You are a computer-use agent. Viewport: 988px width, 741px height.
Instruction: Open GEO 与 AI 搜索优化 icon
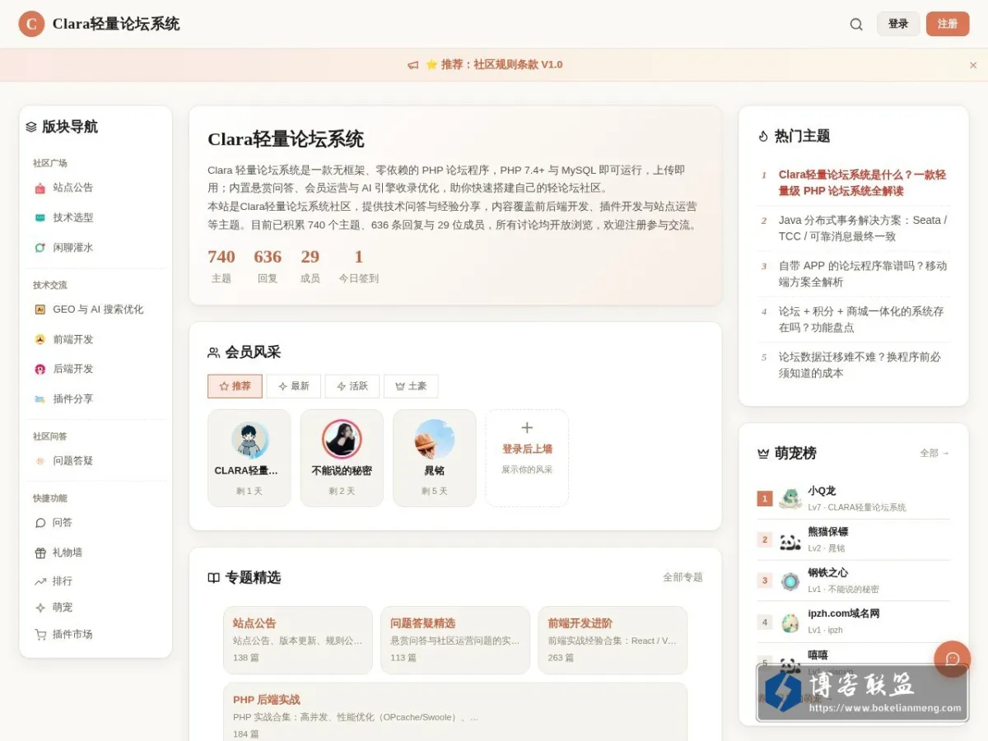click(40, 310)
